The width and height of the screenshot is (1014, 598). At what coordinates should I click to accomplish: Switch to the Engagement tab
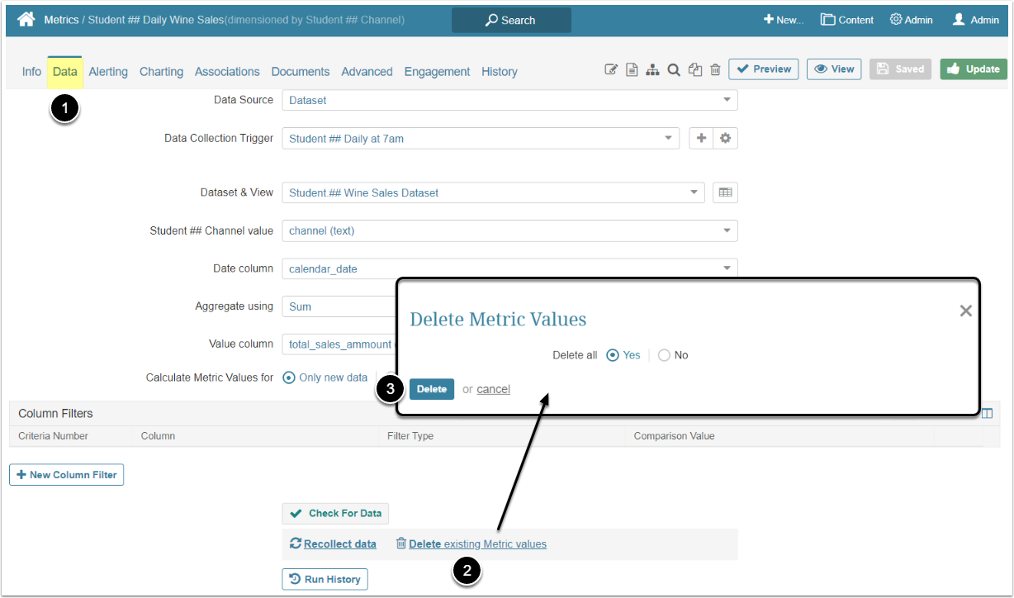pos(437,72)
